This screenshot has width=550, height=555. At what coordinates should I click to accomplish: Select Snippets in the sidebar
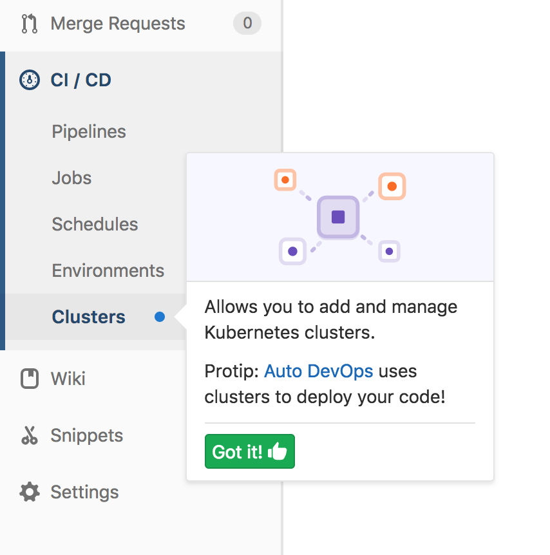[86, 435]
